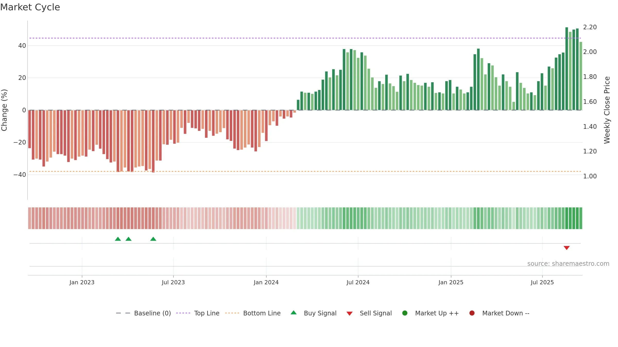Image resolution: width=618 pixels, height=347 pixels.
Task: Click the Sell Signal legend label
Action: (376, 313)
